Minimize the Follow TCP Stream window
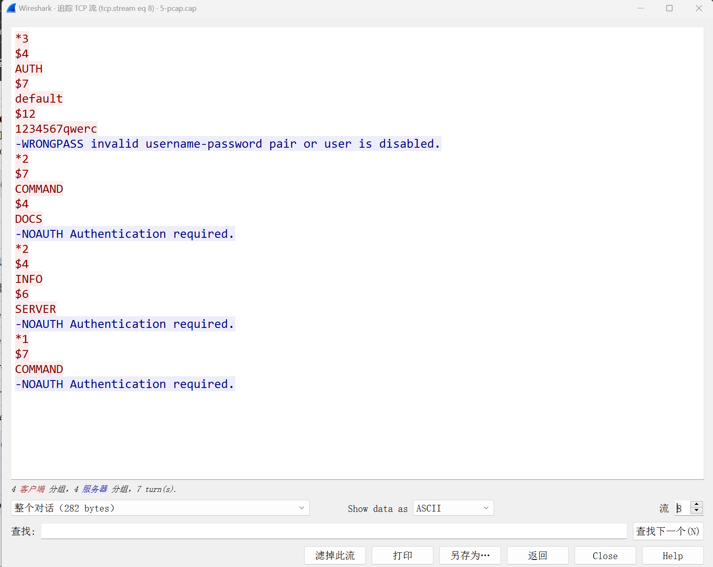 pos(641,8)
